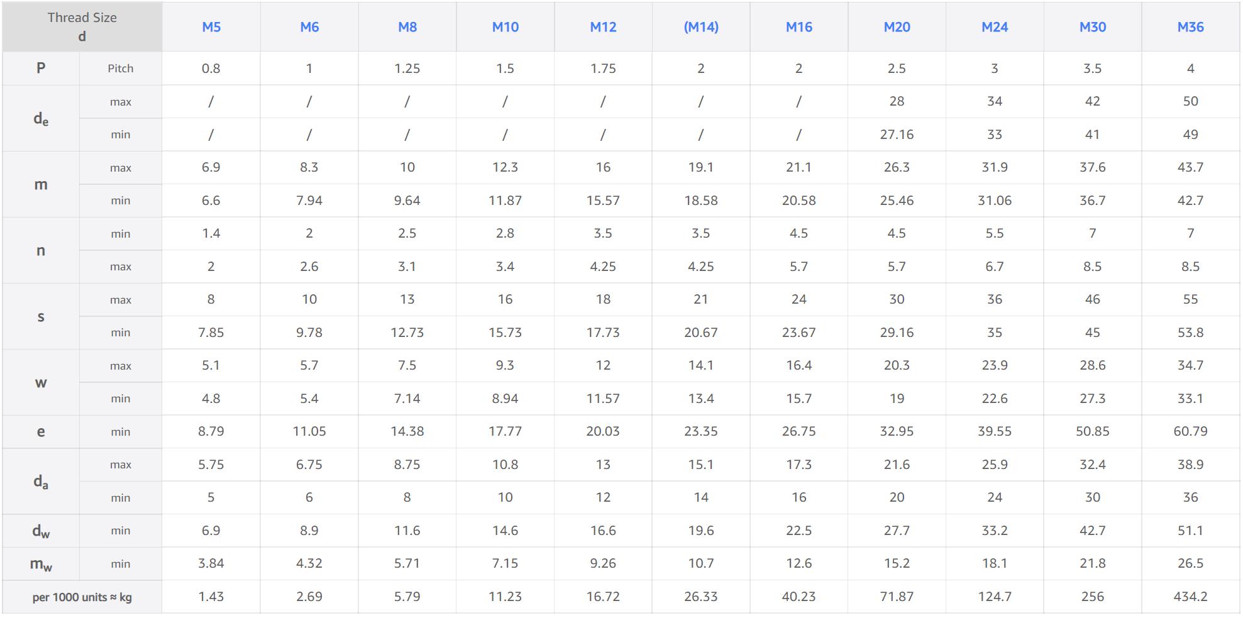Click the M10 header link
The height and width of the screenshot is (618, 1243).
pyautogui.click(x=505, y=27)
